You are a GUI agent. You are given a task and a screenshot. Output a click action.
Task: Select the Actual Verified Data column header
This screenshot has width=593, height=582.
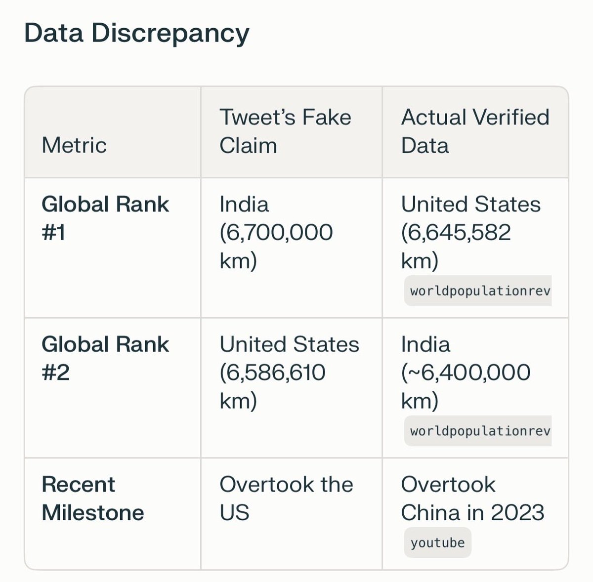(475, 131)
